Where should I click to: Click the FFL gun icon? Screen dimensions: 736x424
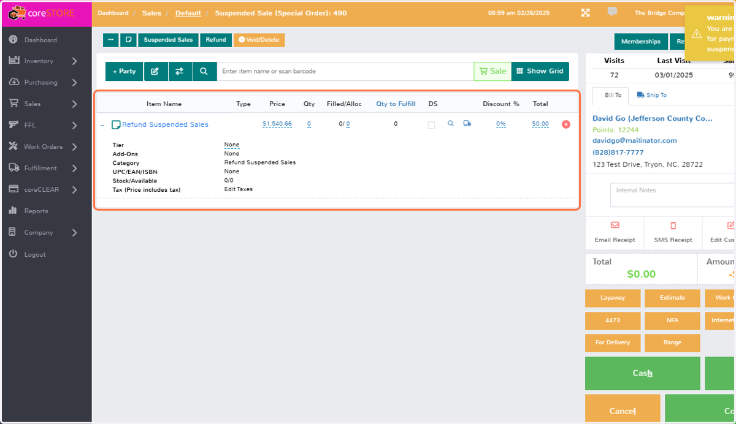[13, 125]
